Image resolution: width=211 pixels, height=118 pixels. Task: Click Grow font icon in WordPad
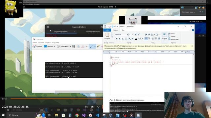[136, 35]
